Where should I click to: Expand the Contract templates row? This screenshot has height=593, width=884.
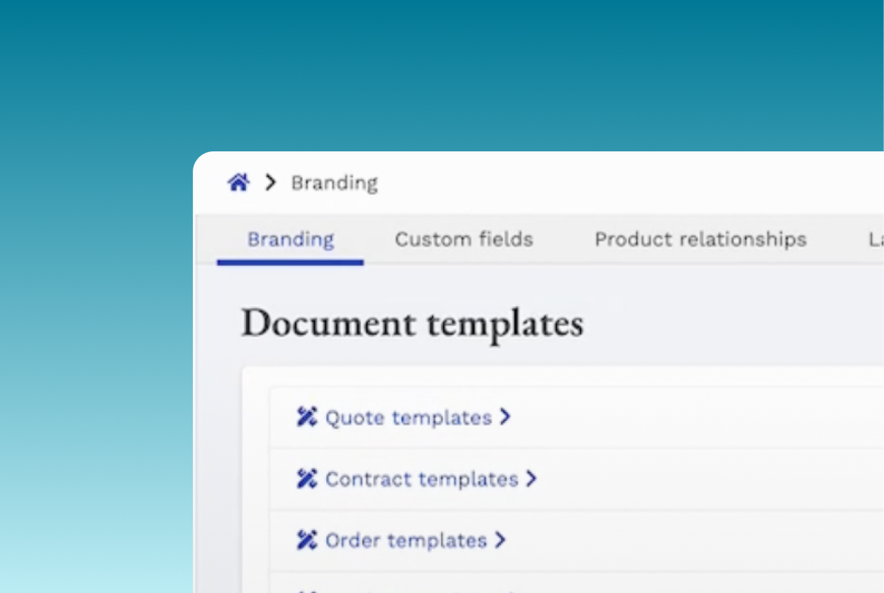coord(532,478)
